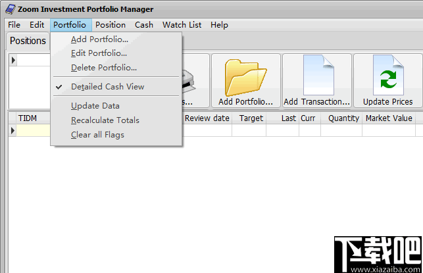This screenshot has width=423, height=273.
Task: Click the row arrow in portfolio list
Action: [x=13, y=60]
